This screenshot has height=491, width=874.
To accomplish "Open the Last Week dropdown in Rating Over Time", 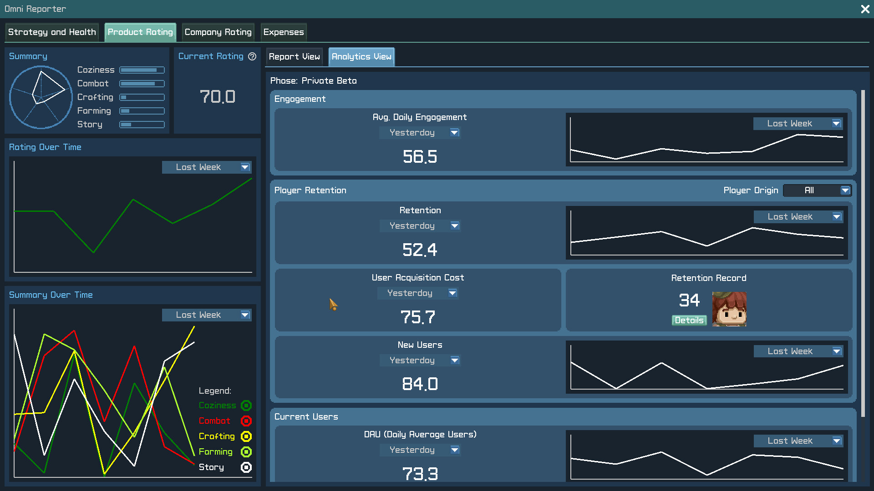I will point(207,167).
